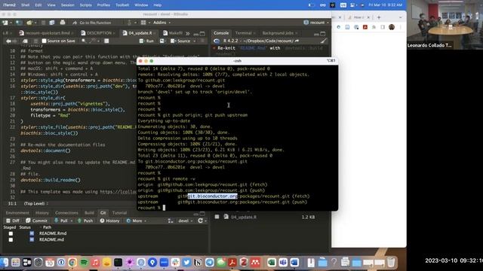
Task: Open the devel branch dropdown
Action: [185, 221]
